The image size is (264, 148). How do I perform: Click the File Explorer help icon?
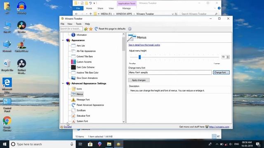click(219, 8)
